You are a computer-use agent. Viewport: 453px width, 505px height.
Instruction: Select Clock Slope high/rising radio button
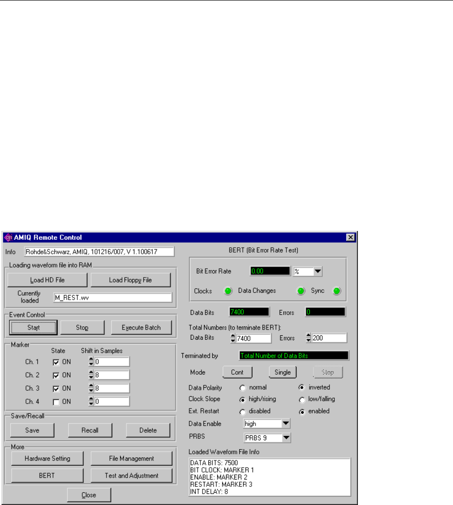[243, 400]
